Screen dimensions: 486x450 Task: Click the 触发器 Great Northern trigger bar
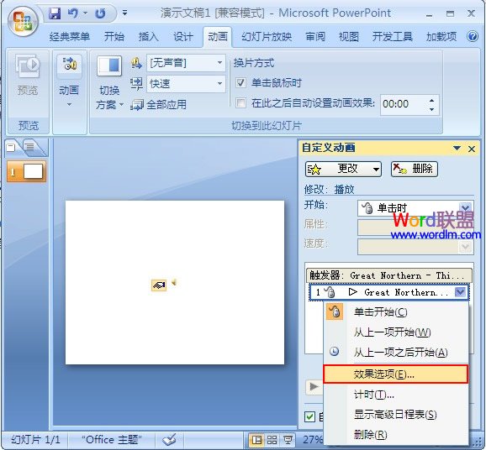pos(389,275)
